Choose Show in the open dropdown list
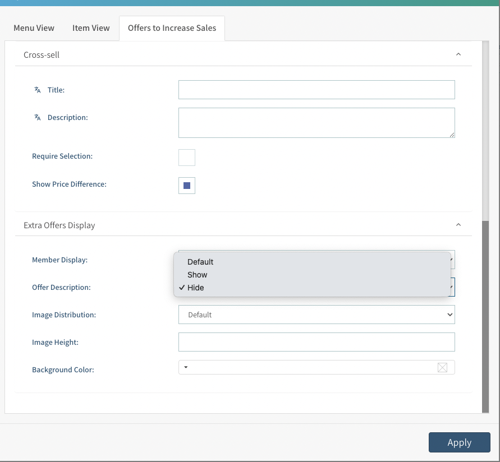This screenshot has height=462, width=500. coord(198,275)
